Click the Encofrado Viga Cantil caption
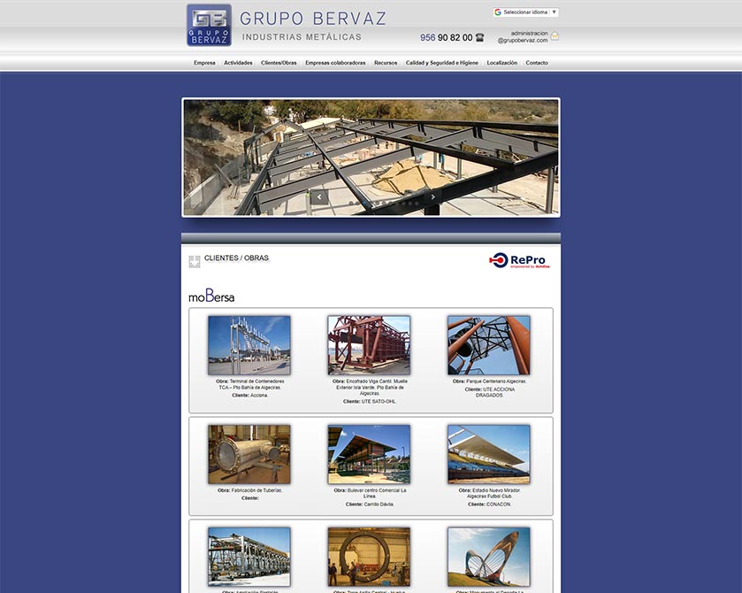Viewport: 742px width, 593px height. (x=370, y=387)
